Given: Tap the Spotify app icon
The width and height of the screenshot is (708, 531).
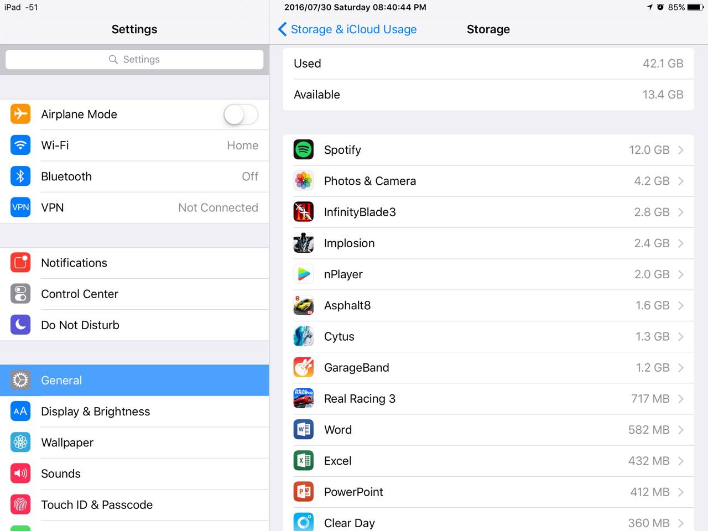Looking at the screenshot, I should [304, 150].
